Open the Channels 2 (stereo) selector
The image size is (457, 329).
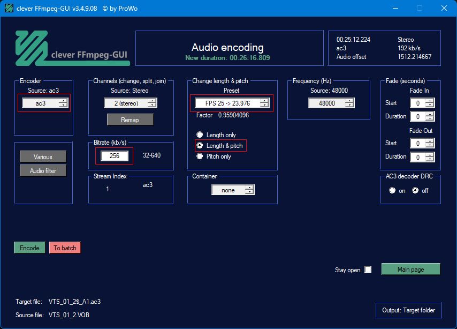pyautogui.click(x=131, y=103)
